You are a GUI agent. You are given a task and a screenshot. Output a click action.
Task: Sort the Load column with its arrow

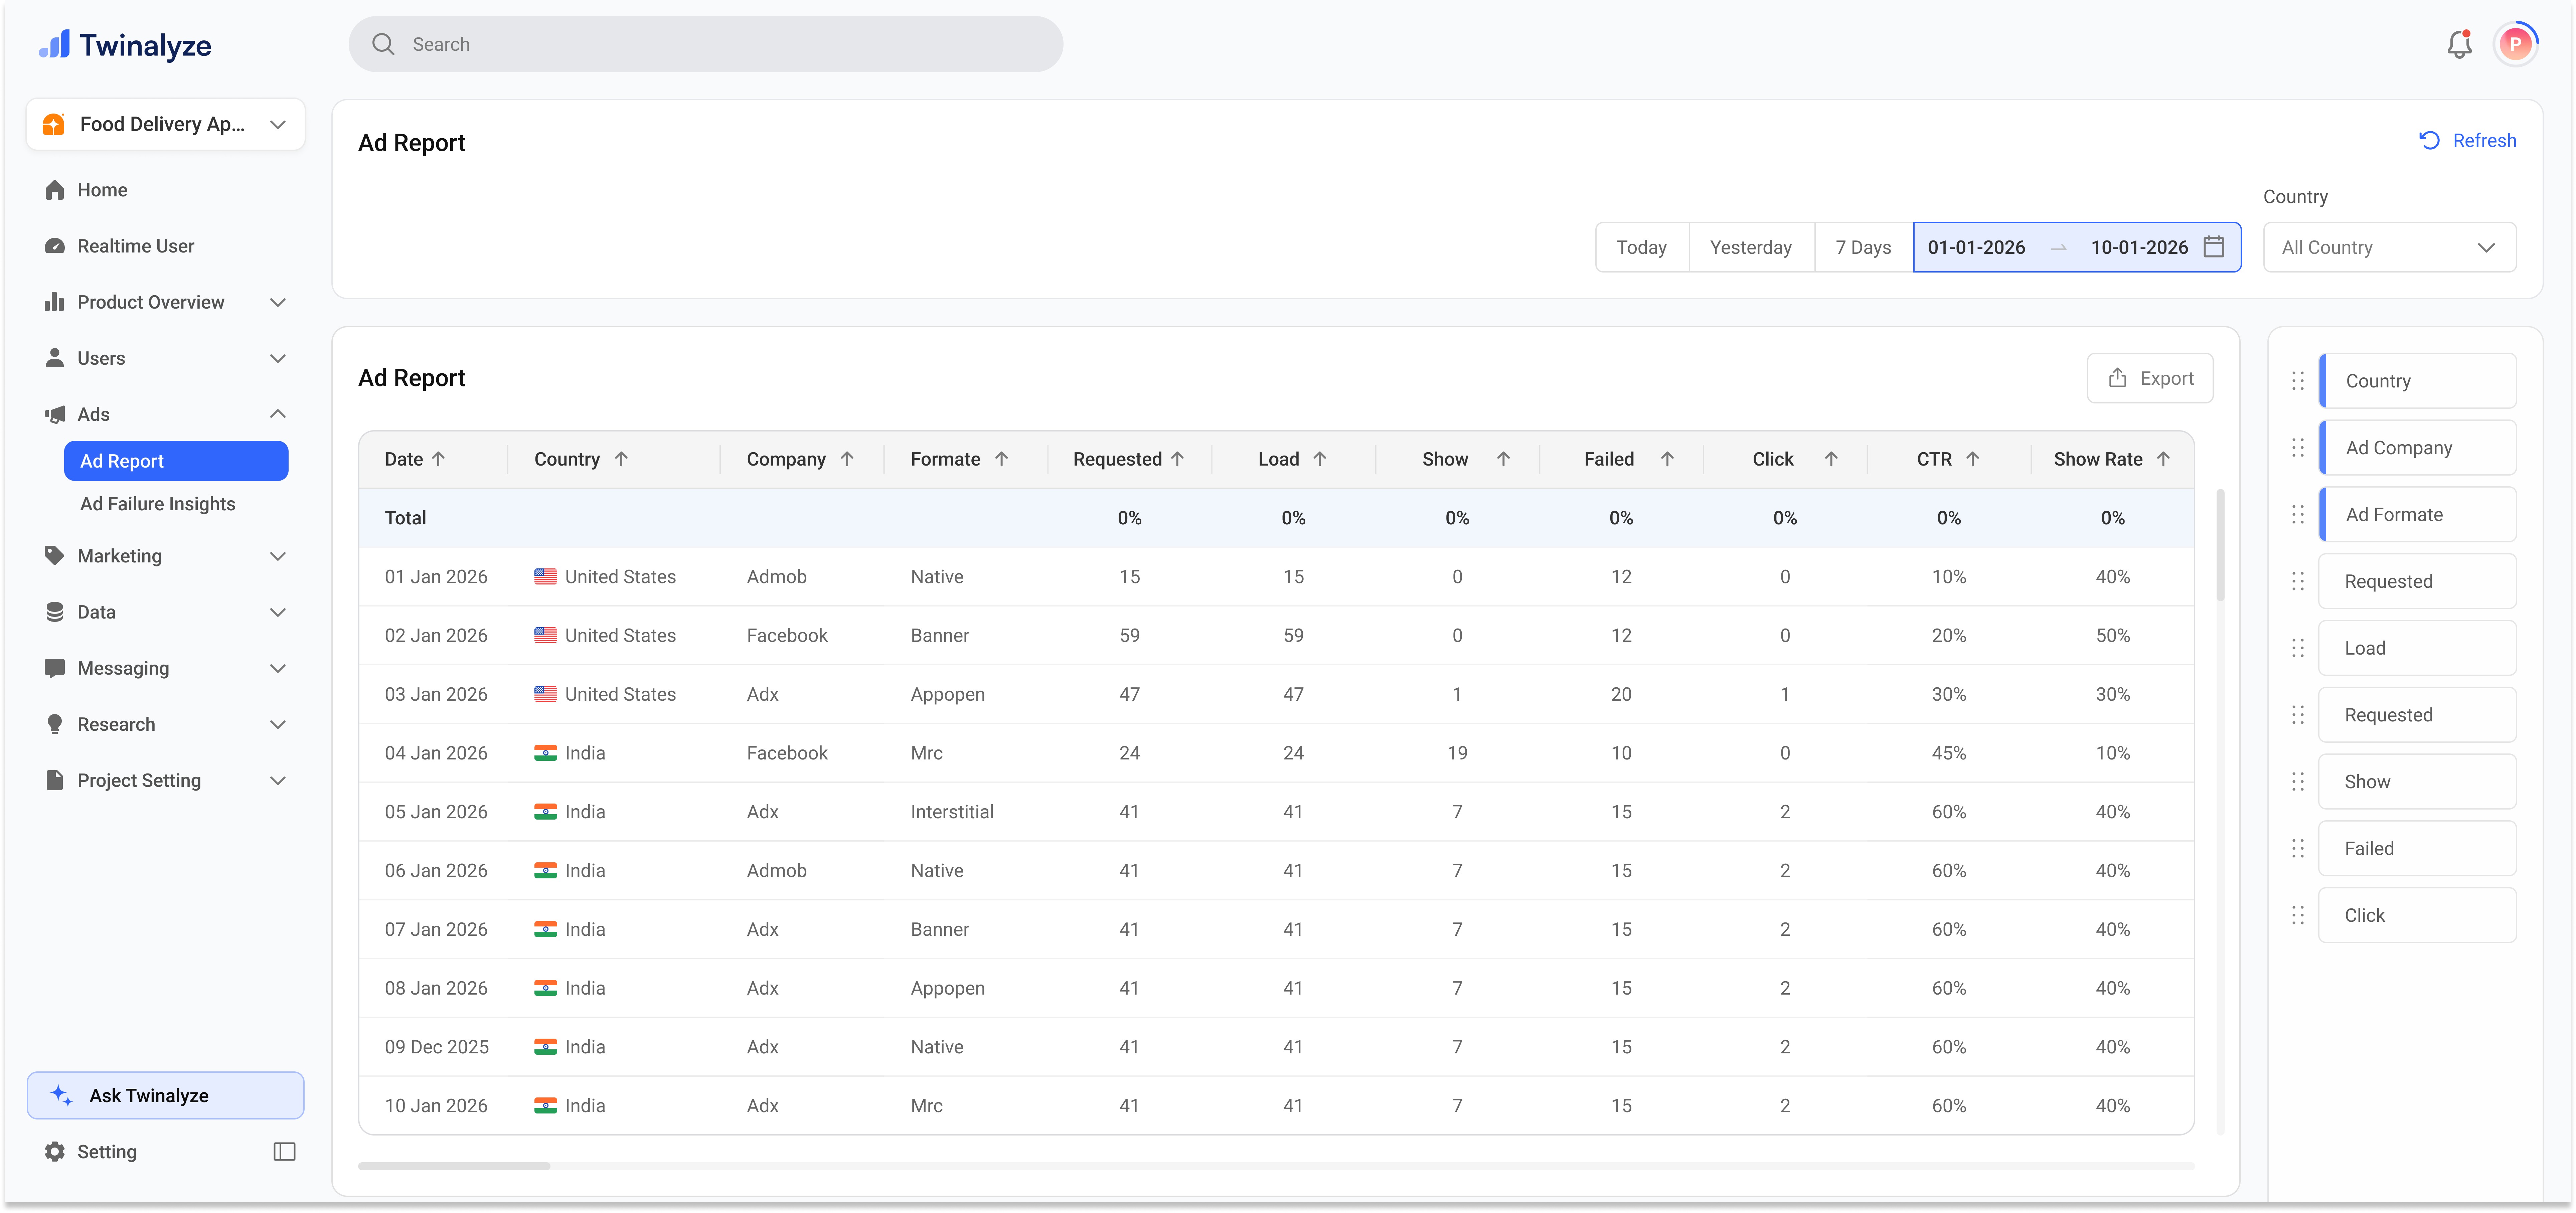pyautogui.click(x=1320, y=459)
